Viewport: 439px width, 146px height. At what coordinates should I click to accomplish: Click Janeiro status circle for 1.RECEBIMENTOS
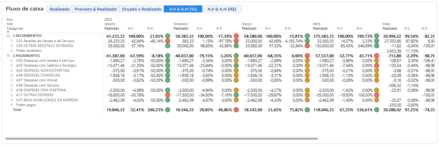click(168, 36)
